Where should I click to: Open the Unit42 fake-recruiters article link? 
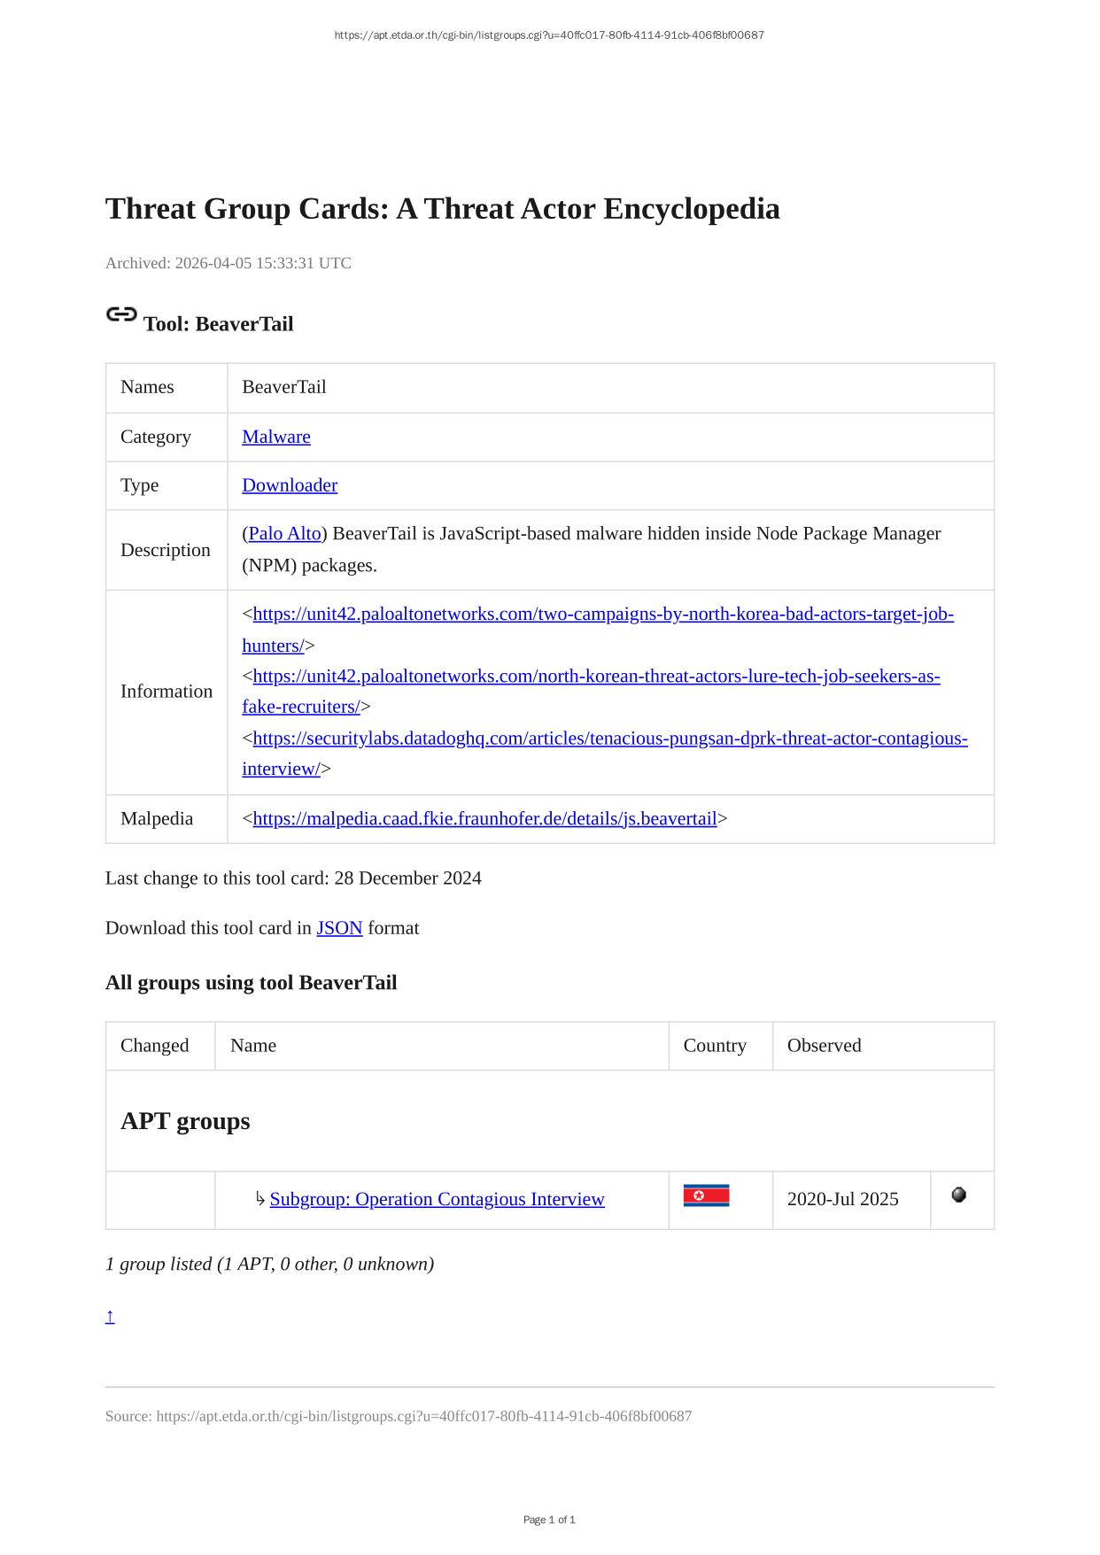(x=595, y=677)
